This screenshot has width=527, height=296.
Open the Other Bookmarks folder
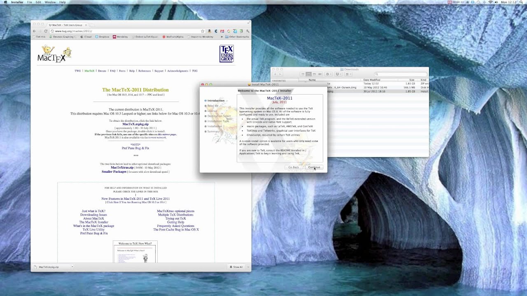[237, 37]
